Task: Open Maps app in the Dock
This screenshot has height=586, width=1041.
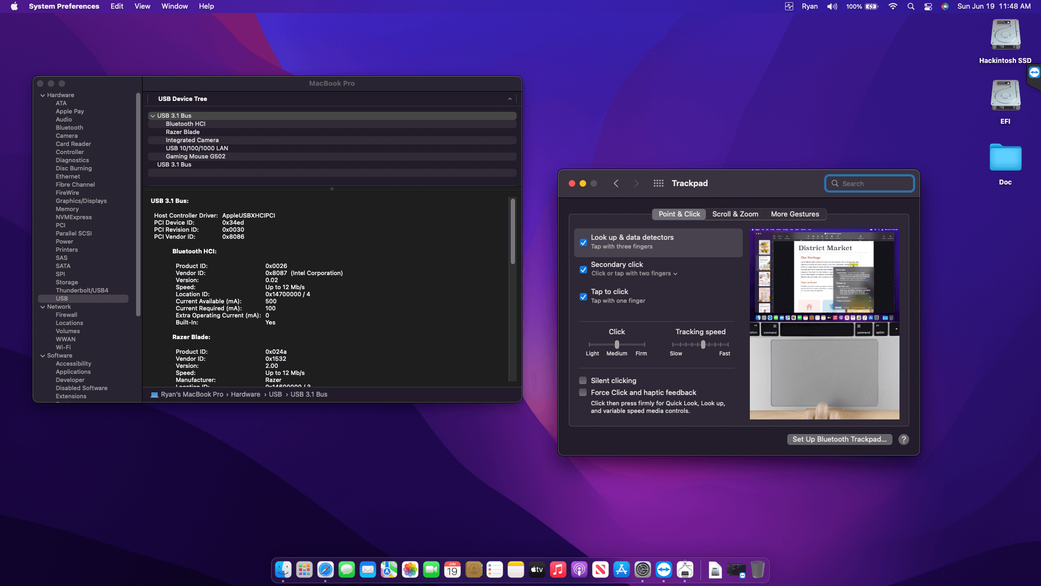Action: tap(389, 569)
